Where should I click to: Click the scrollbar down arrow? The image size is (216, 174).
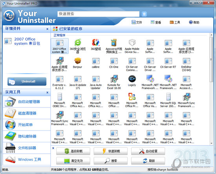211,144
